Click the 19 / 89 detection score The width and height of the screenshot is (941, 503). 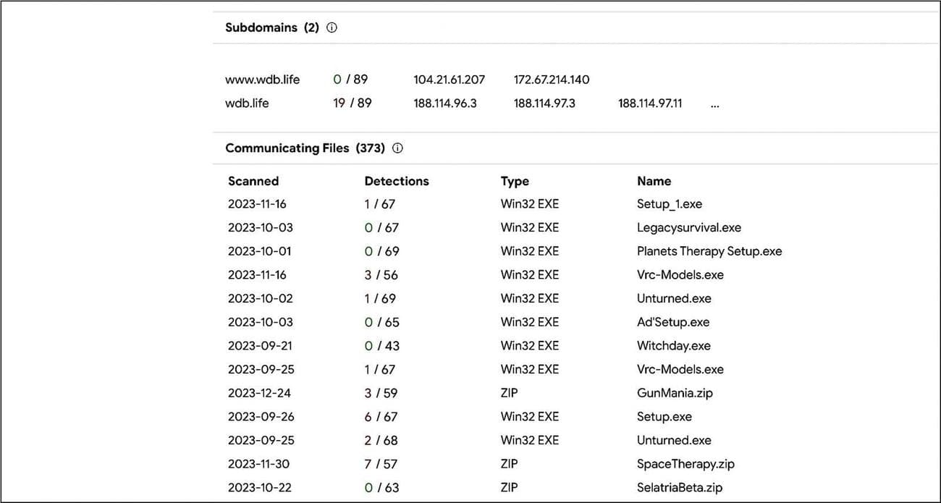tap(353, 103)
